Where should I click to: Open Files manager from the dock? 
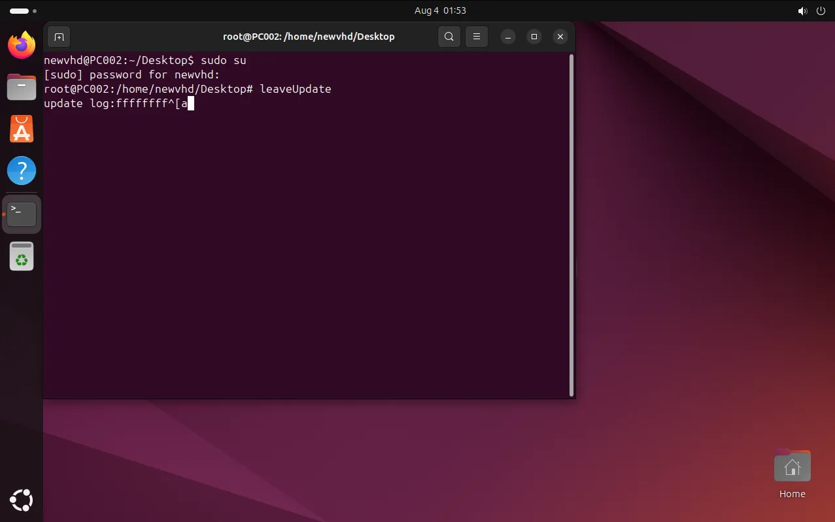click(x=22, y=87)
